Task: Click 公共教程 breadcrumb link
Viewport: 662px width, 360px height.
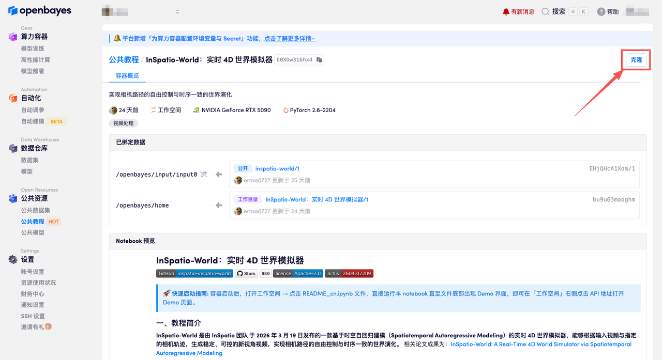Action: point(124,60)
